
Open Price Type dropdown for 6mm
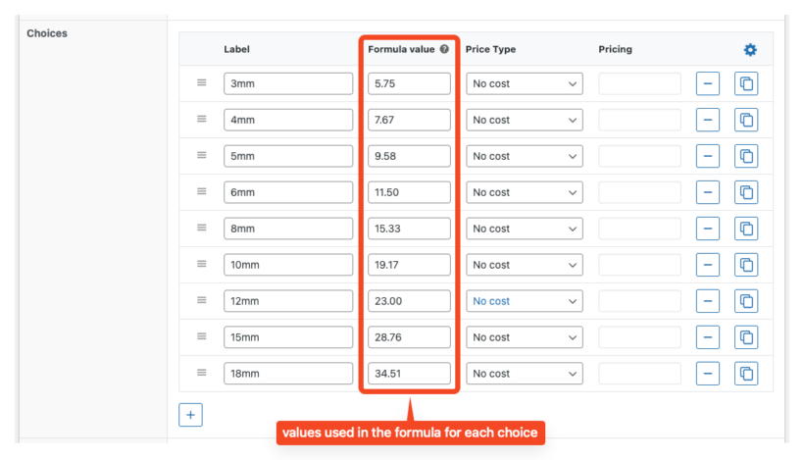(x=525, y=193)
